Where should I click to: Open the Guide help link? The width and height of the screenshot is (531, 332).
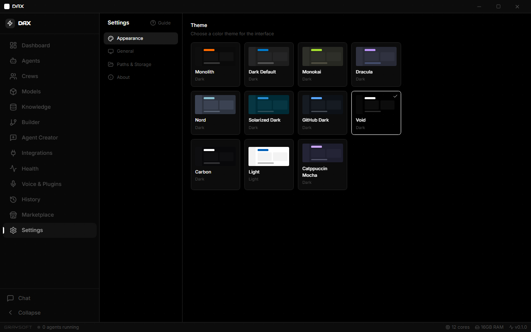[161, 23]
